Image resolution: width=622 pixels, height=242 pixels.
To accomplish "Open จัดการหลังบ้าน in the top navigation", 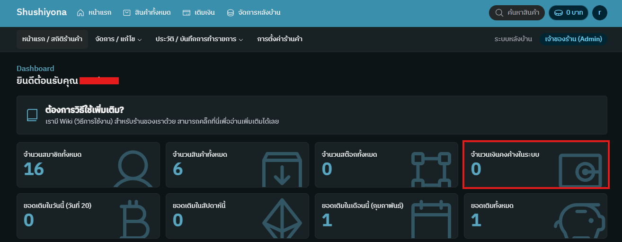I will pos(254,13).
